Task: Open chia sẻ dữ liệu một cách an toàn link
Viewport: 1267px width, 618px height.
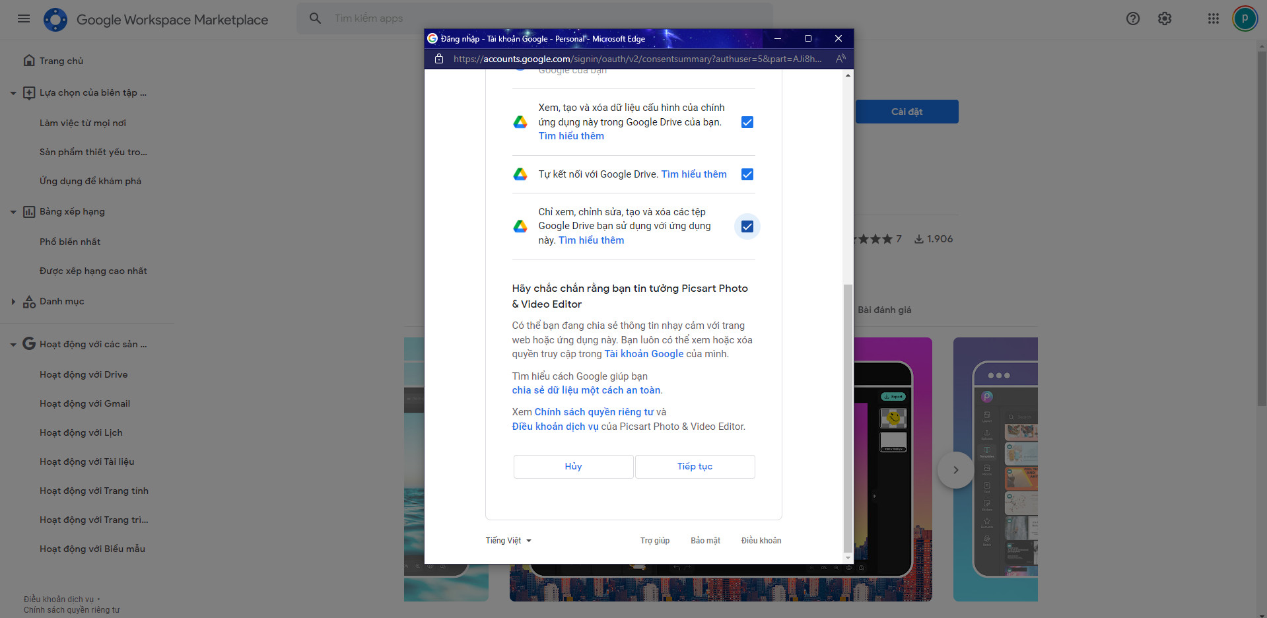Action: [586, 390]
